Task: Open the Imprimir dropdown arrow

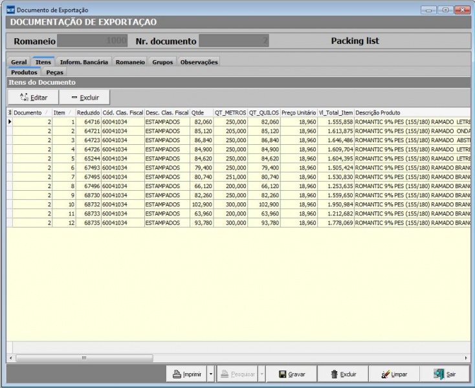Action: (x=210, y=374)
